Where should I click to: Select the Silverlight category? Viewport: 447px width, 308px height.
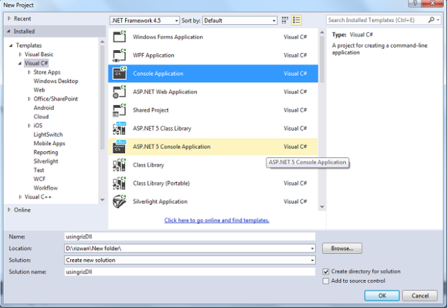click(46, 161)
